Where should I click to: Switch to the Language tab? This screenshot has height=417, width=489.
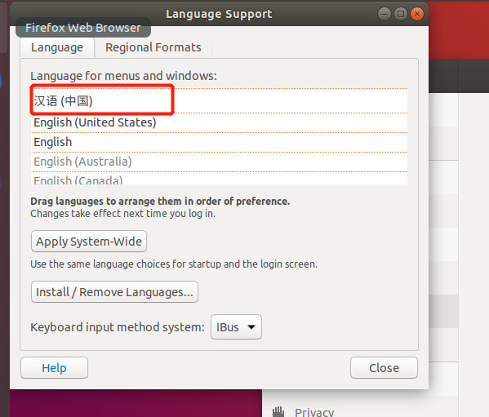57,47
